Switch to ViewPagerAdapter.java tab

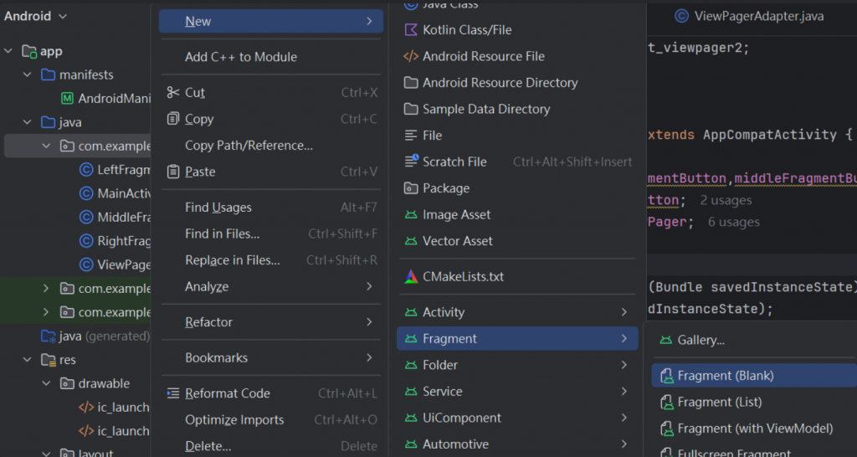(747, 15)
